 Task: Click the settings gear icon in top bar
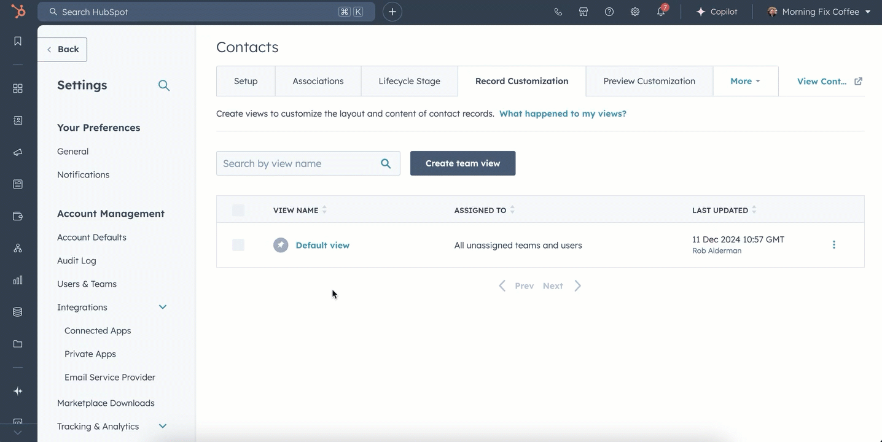pyautogui.click(x=635, y=12)
